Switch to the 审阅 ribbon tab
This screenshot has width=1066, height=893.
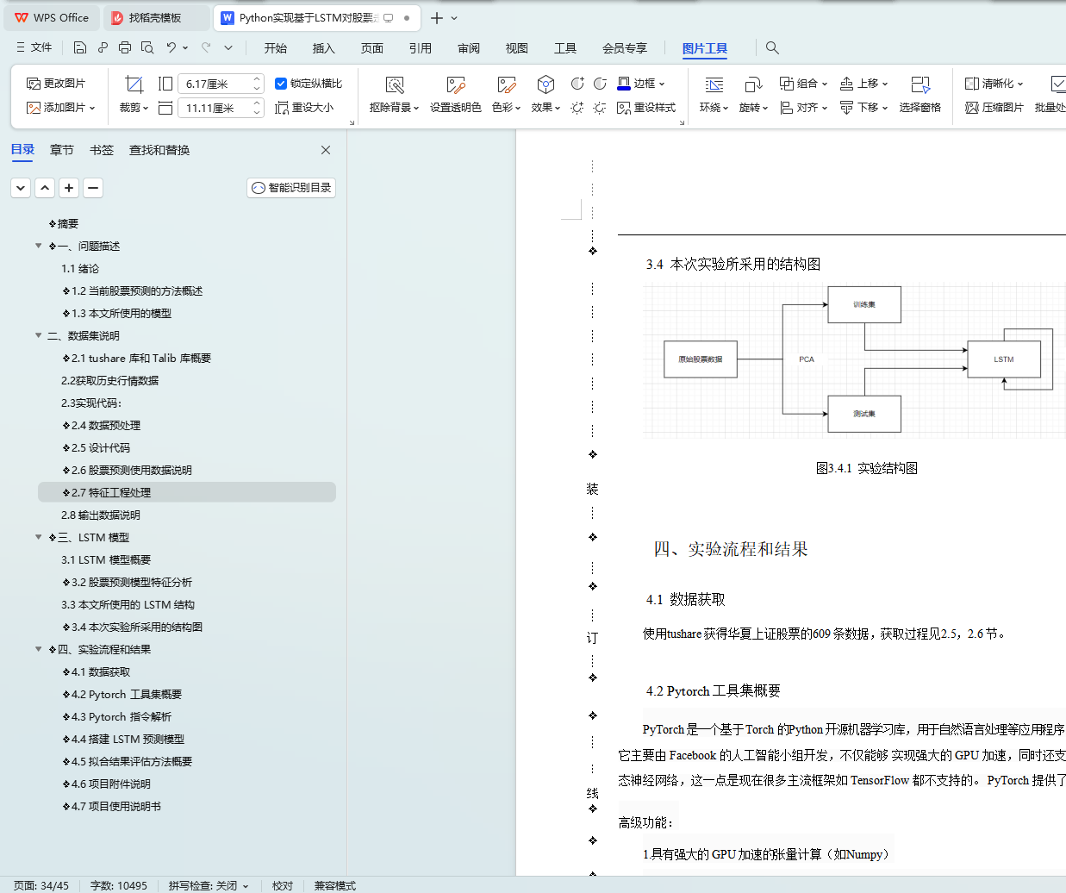click(x=469, y=48)
